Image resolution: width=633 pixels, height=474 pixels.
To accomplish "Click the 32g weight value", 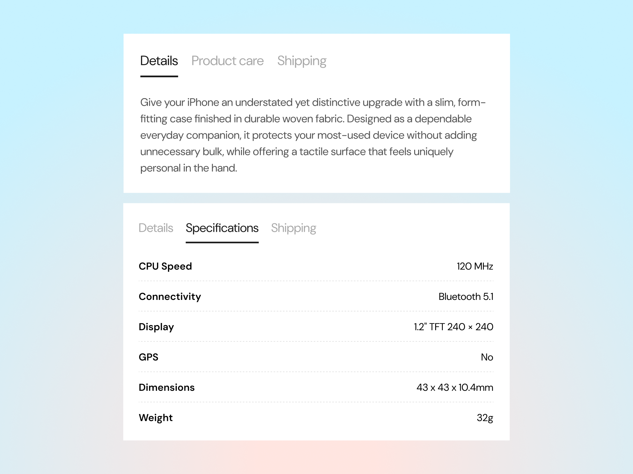I will (484, 418).
